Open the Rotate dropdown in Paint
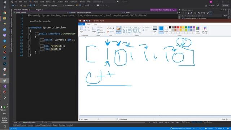231x130 pixels. coord(101,32)
